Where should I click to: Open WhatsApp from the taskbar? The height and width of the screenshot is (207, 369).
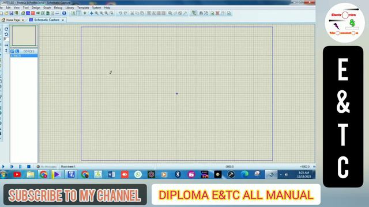pyautogui.click(x=138, y=175)
